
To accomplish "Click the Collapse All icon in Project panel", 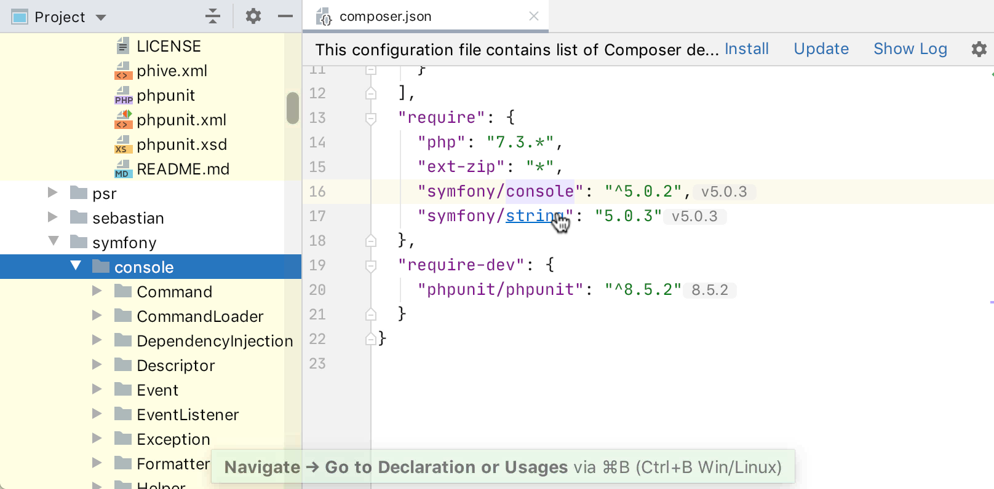I will [x=213, y=17].
